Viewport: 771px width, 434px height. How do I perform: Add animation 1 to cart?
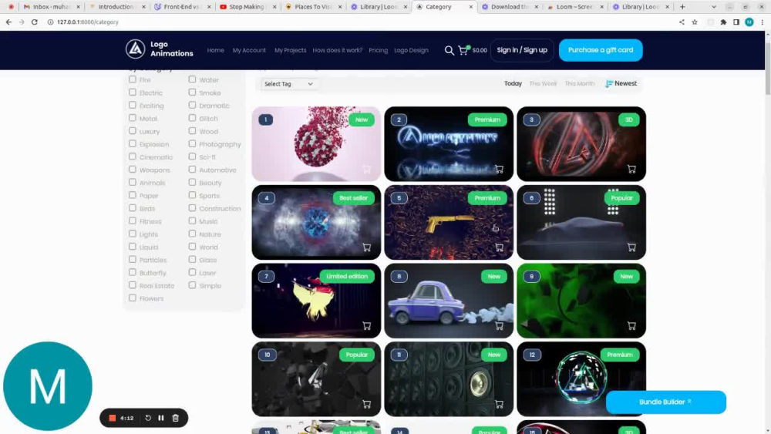click(367, 169)
